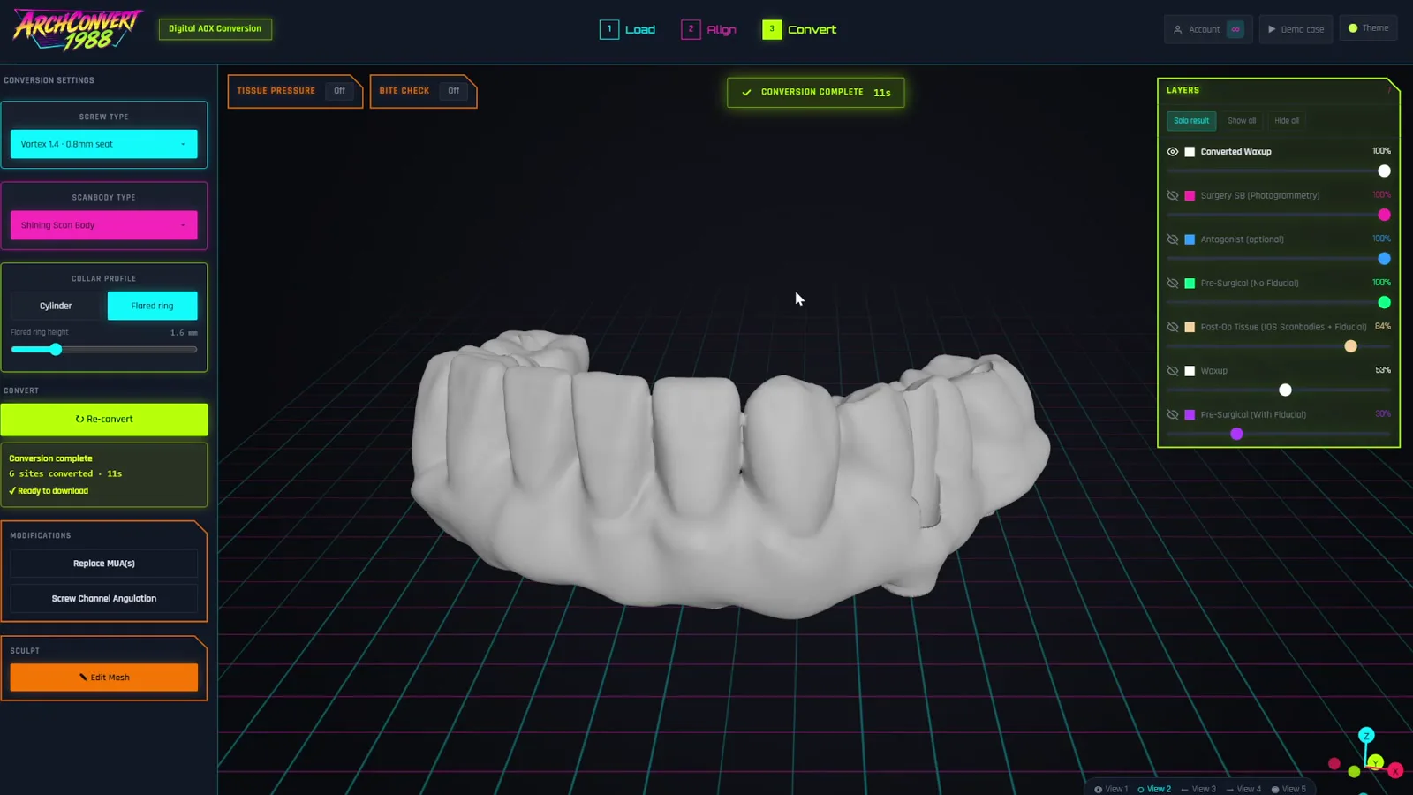Click the white Converted Waxup color swatch
The image size is (1413, 795).
pos(1190,152)
